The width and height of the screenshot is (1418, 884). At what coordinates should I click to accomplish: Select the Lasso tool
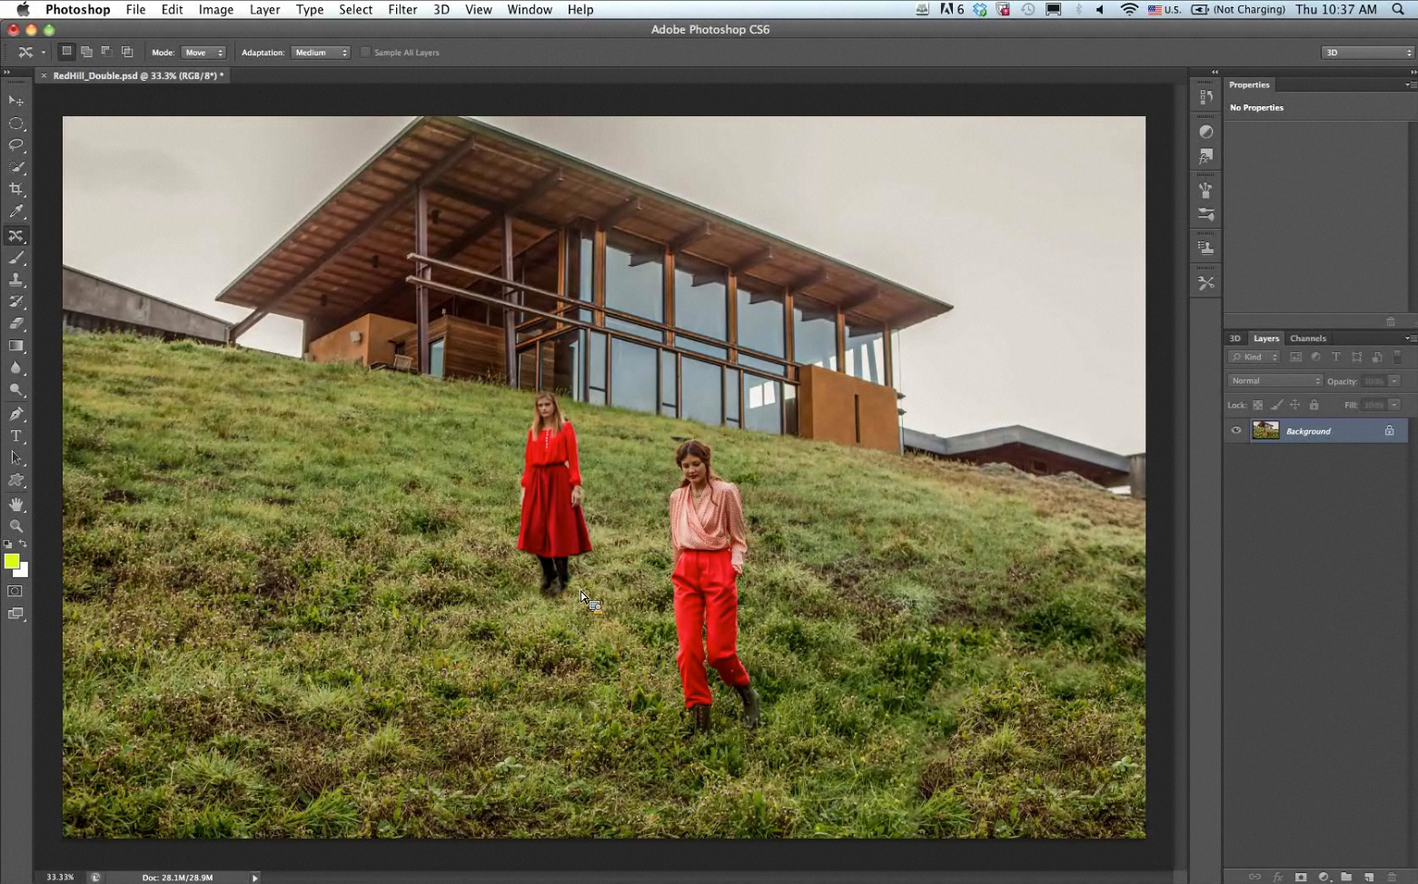(x=16, y=145)
